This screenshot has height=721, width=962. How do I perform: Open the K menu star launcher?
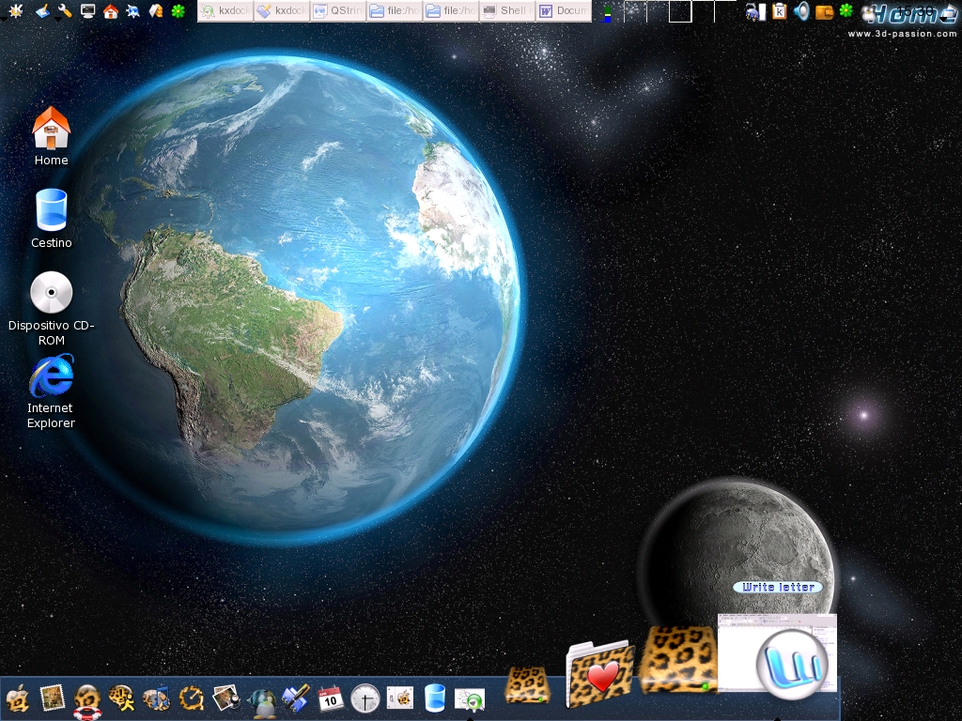[15, 11]
